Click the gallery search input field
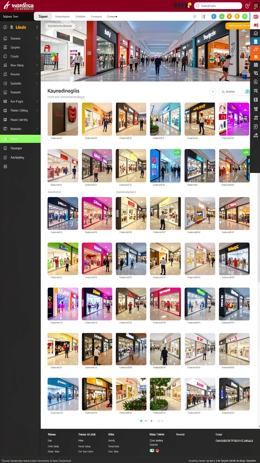The width and height of the screenshot is (260, 463). point(234,92)
